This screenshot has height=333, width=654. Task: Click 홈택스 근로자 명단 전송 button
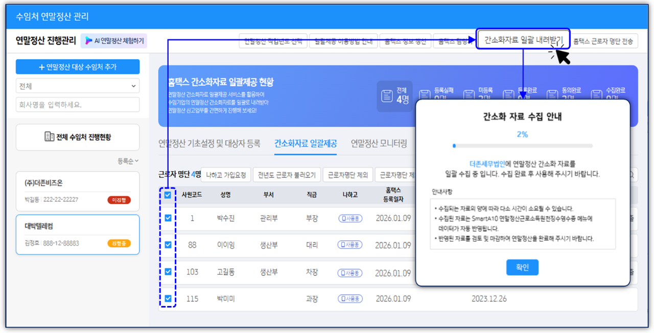click(603, 41)
